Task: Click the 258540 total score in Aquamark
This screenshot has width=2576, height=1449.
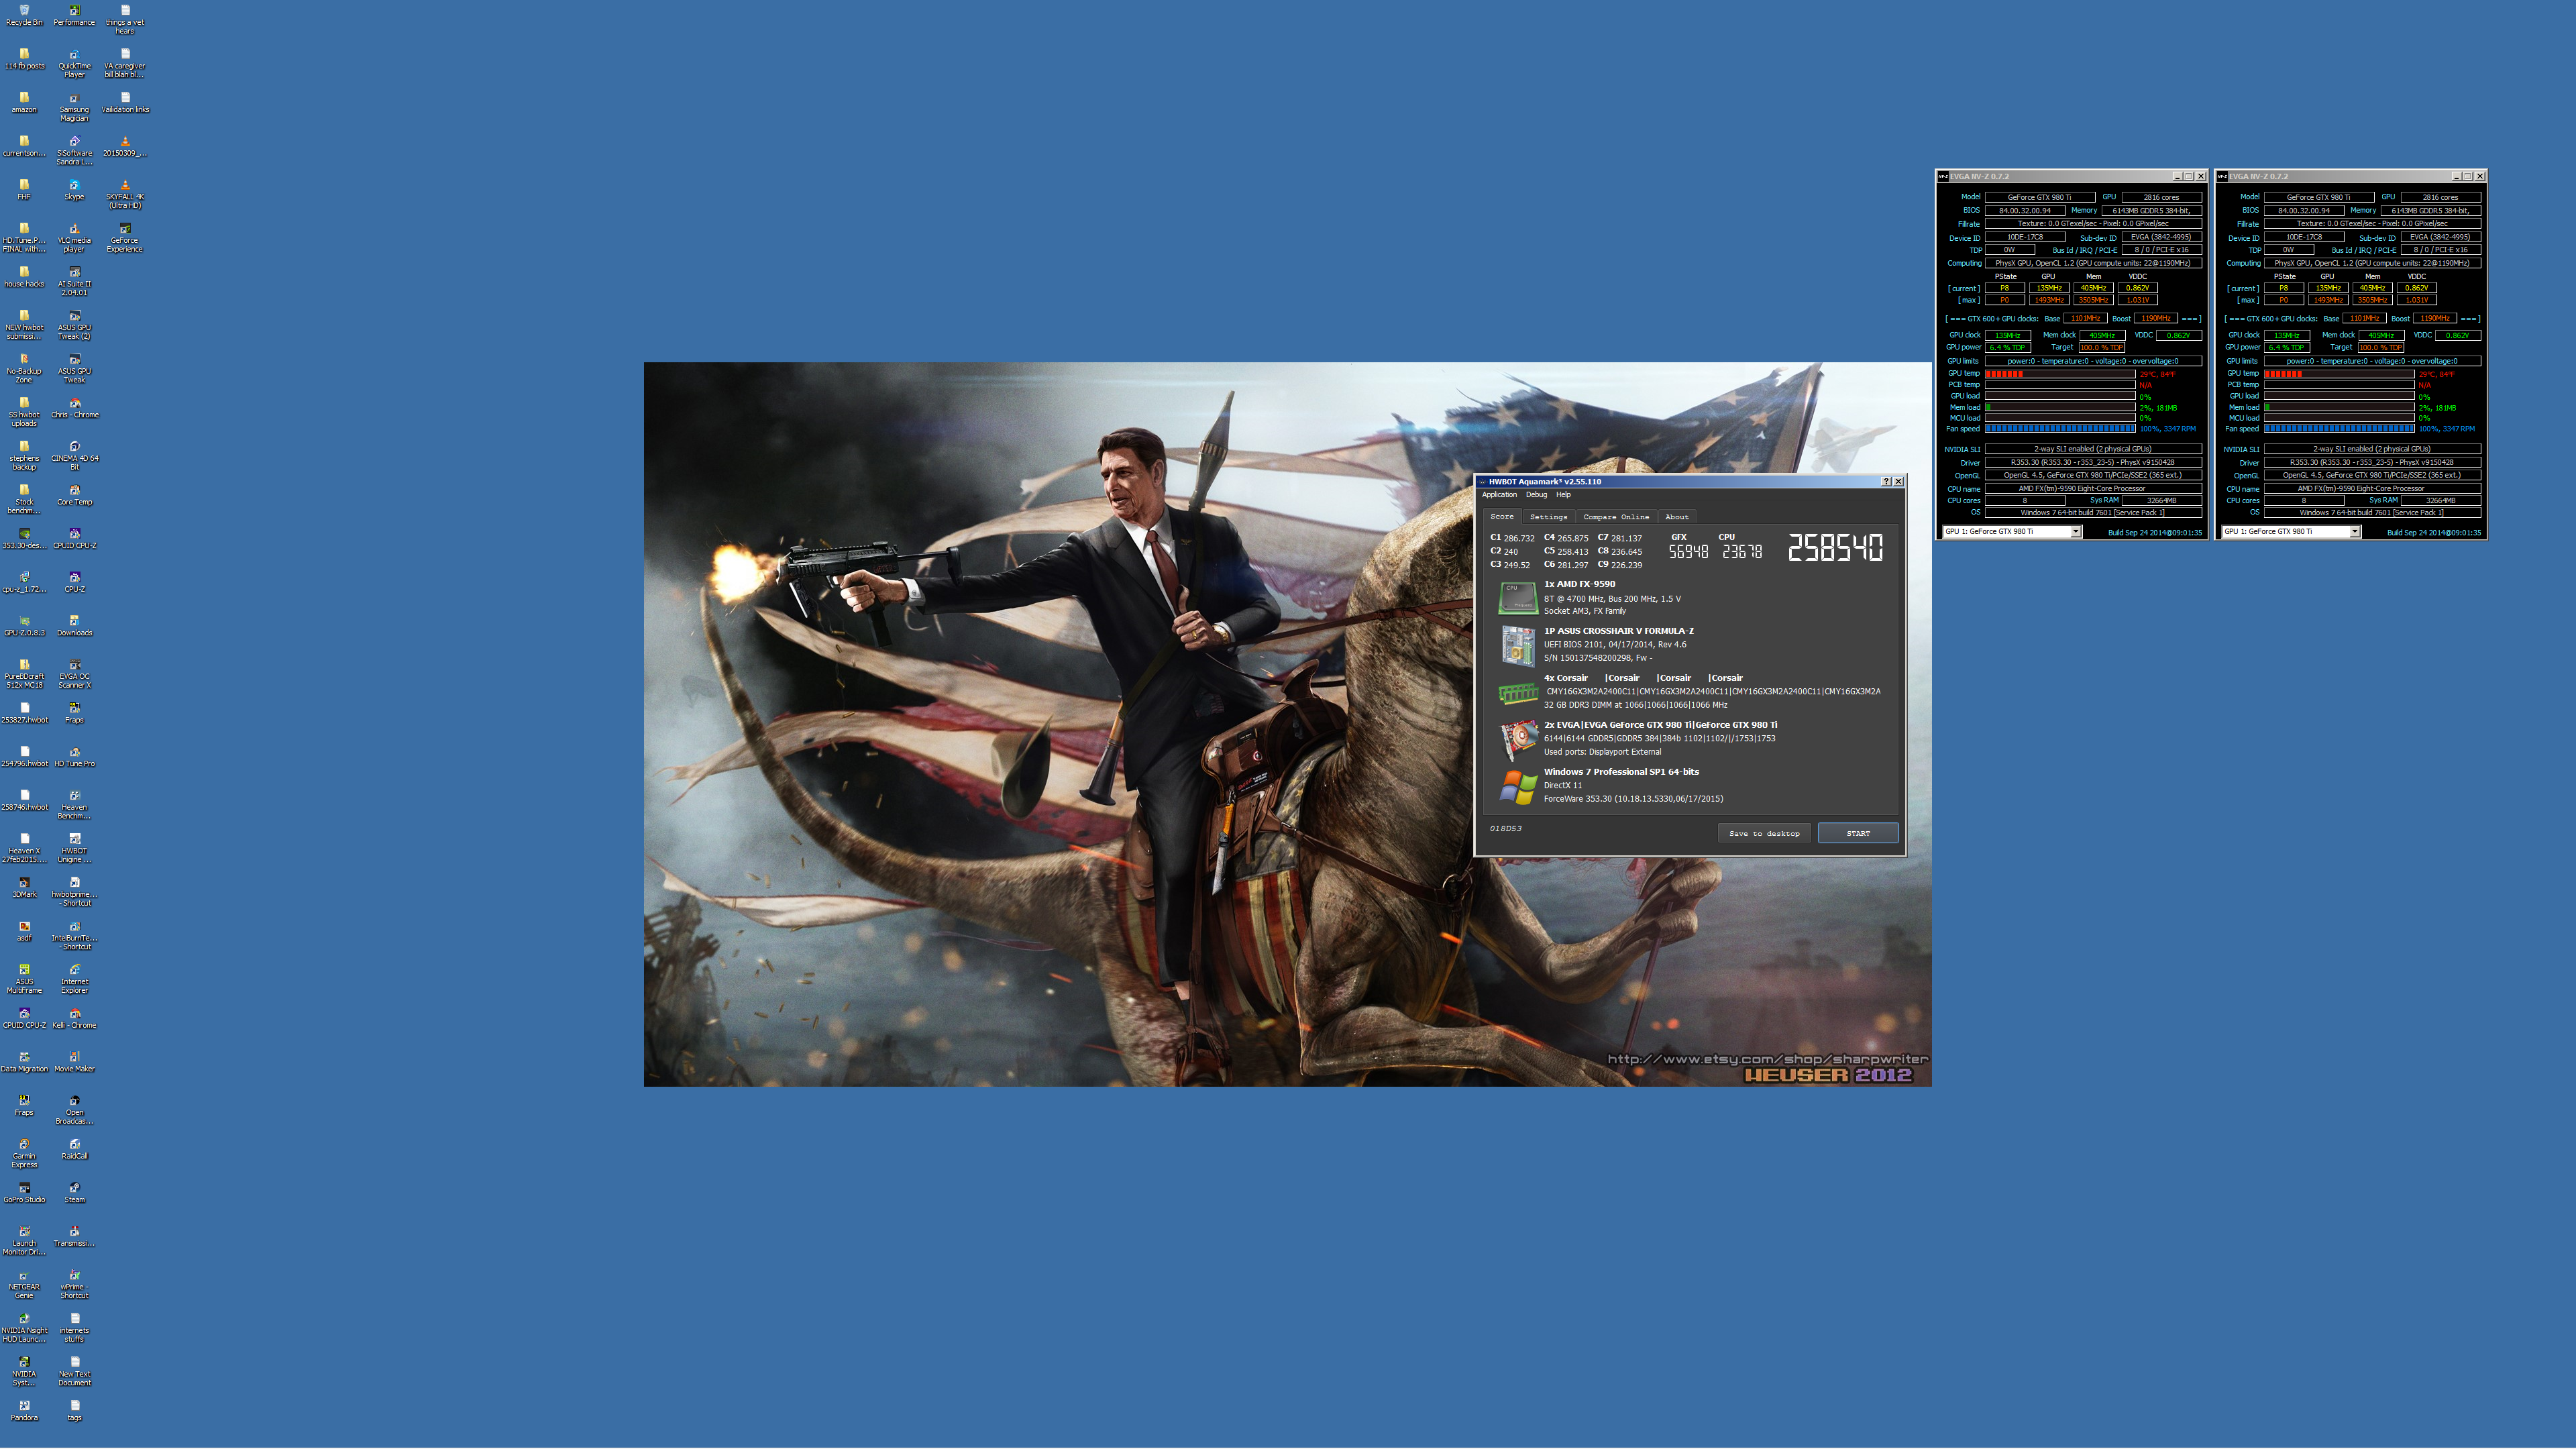Action: point(1835,547)
